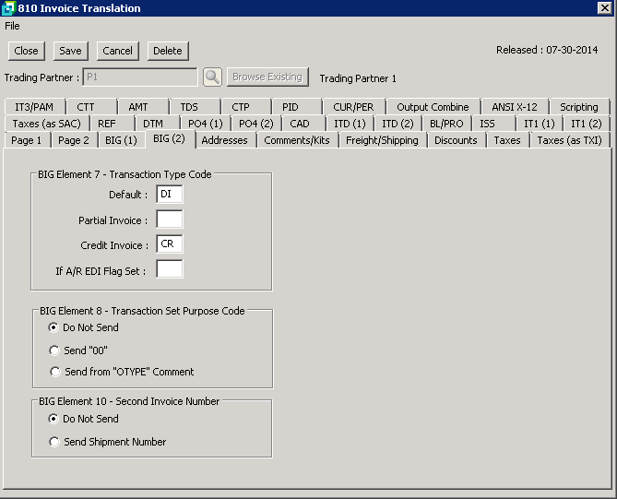The image size is (617, 499).
Task: Click the Close button in toolbar
Action: [26, 51]
